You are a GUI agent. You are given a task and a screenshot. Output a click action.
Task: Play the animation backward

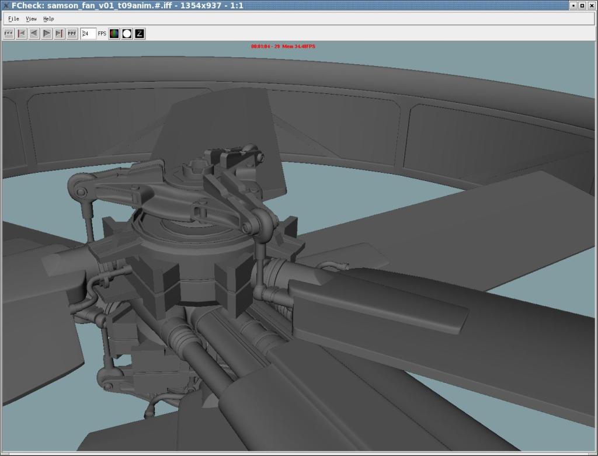pyautogui.click(x=34, y=34)
